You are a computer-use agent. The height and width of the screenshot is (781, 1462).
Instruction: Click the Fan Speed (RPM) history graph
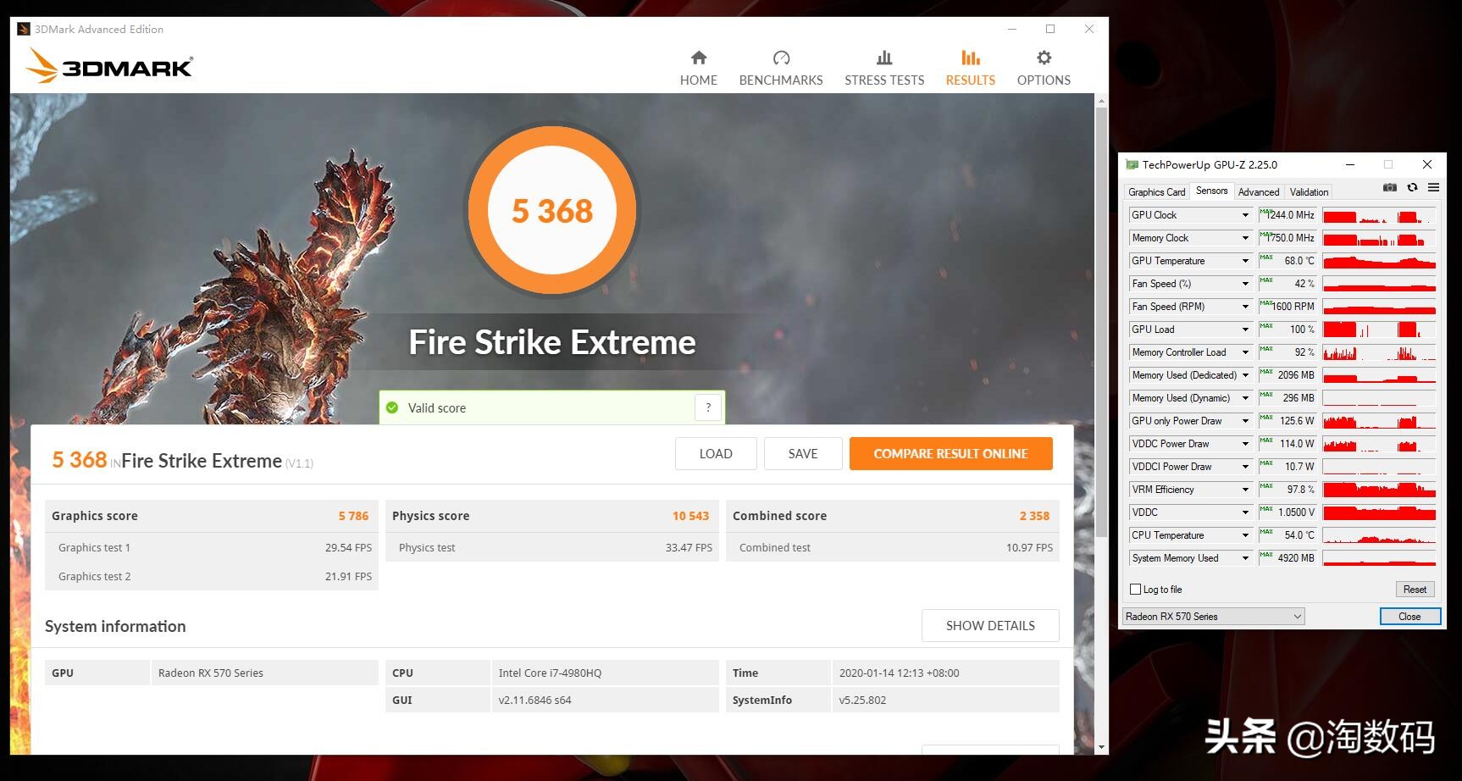(1379, 307)
